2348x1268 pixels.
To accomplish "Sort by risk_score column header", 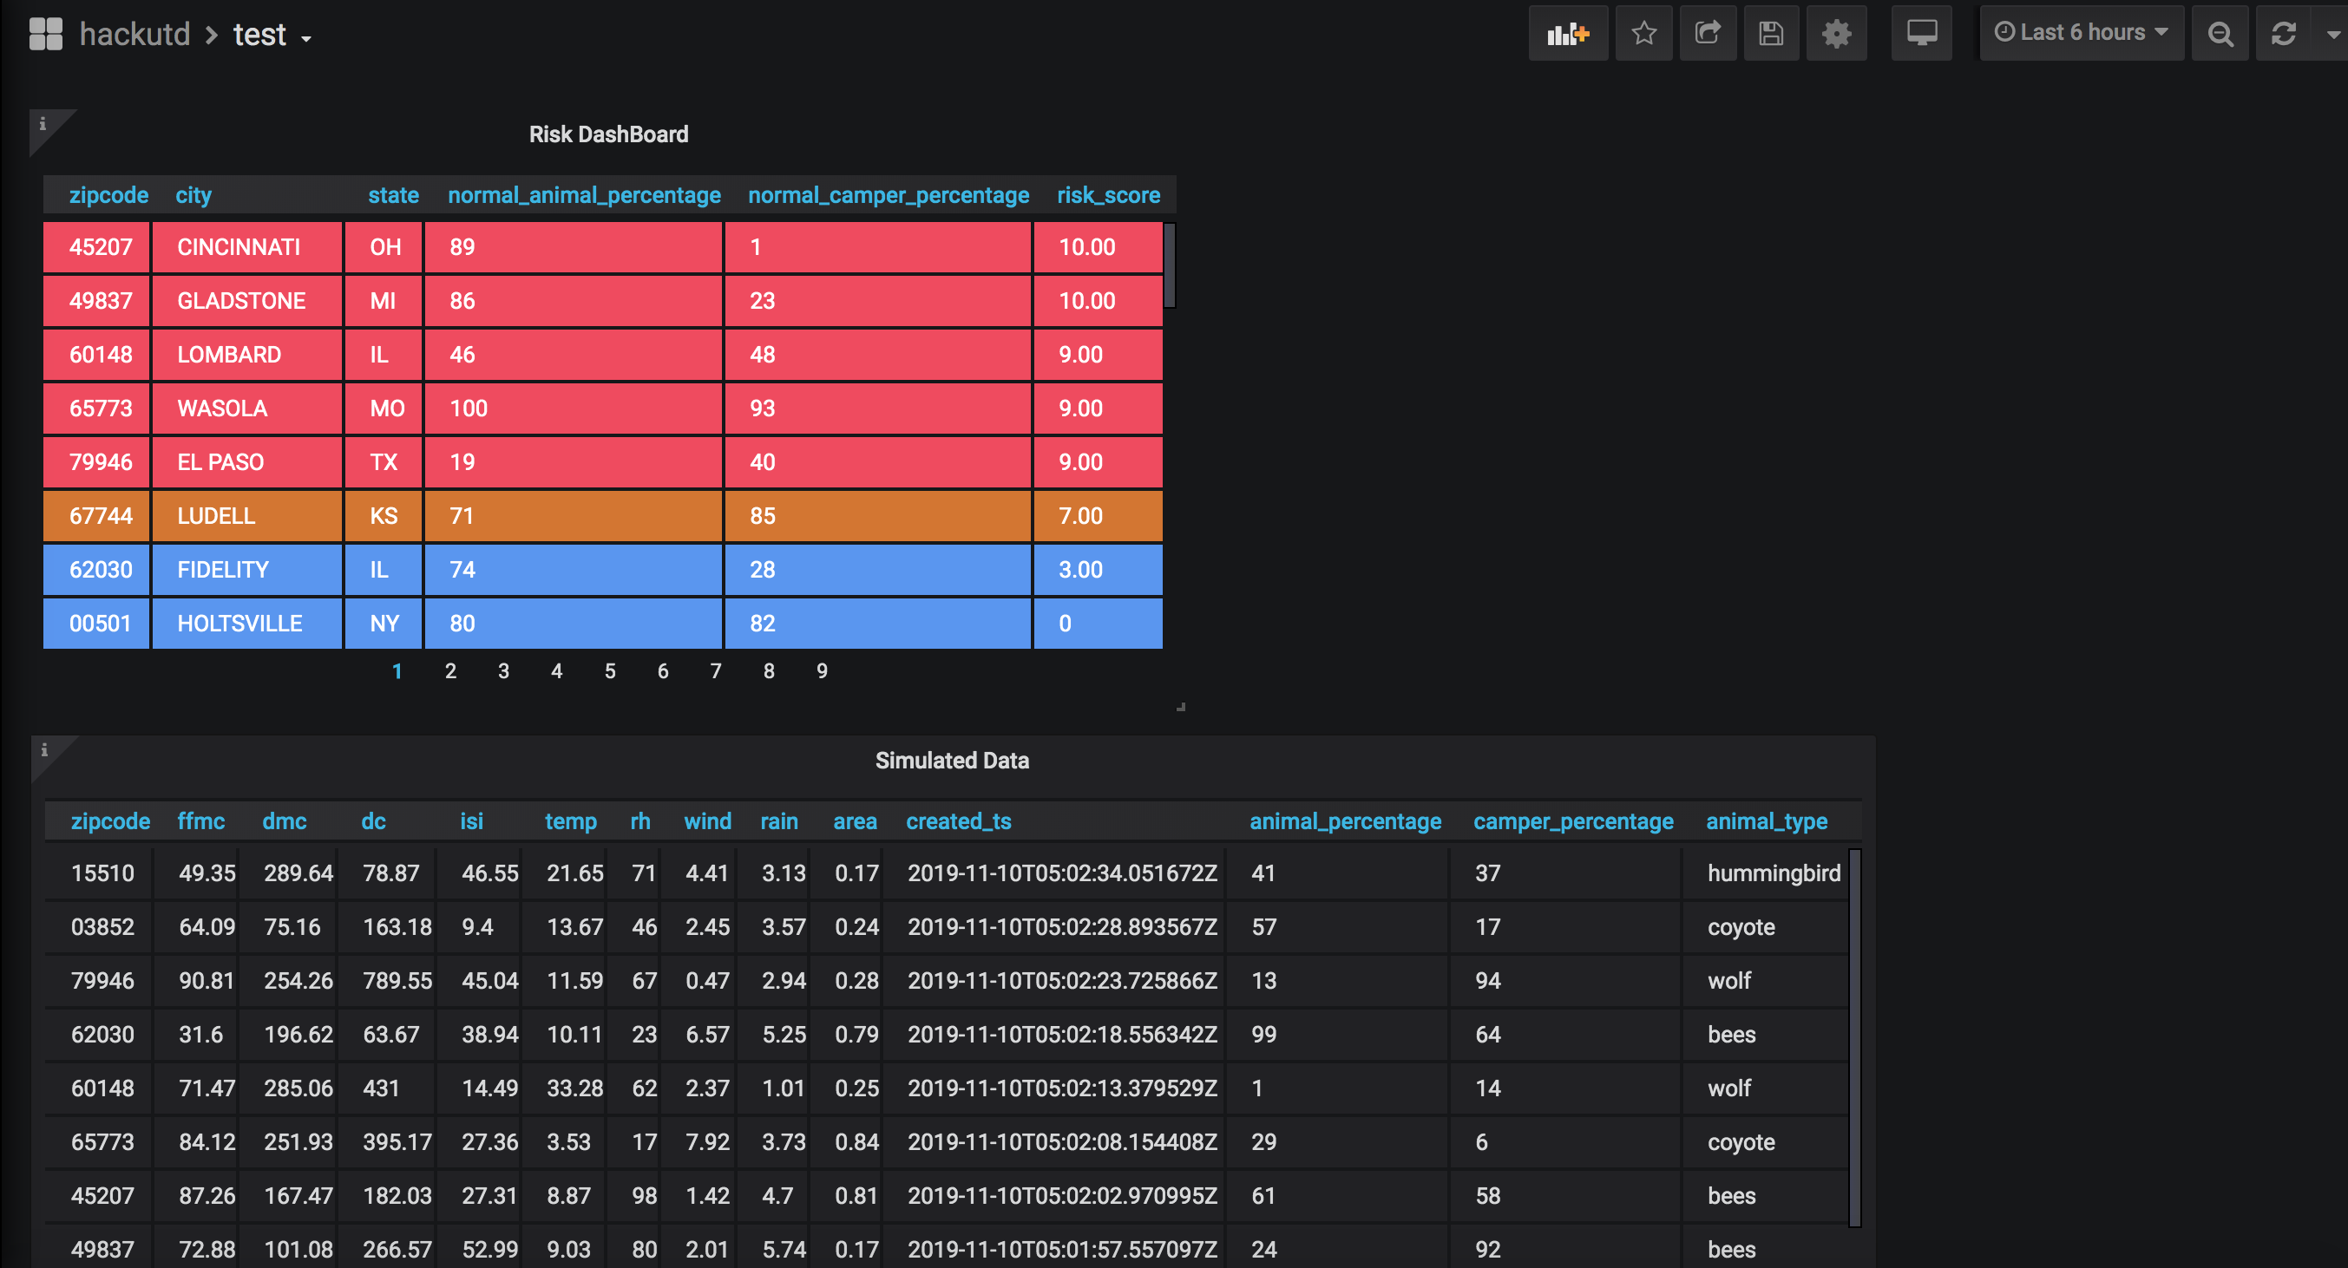I will point(1107,195).
